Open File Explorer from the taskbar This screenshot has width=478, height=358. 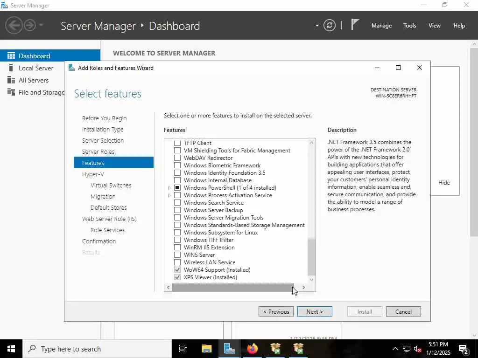click(x=206, y=349)
